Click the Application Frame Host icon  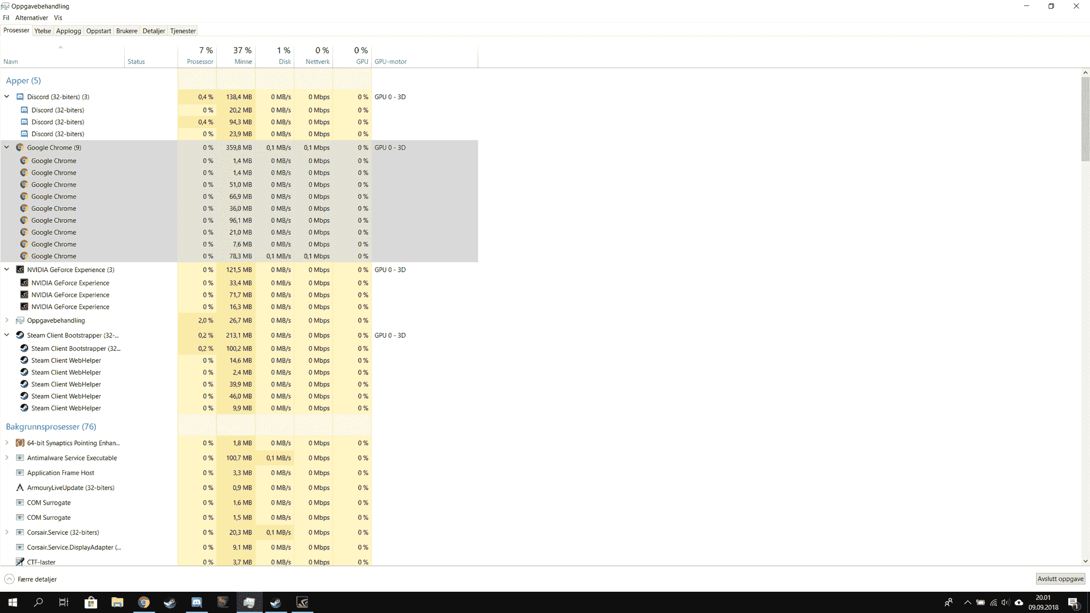point(20,473)
